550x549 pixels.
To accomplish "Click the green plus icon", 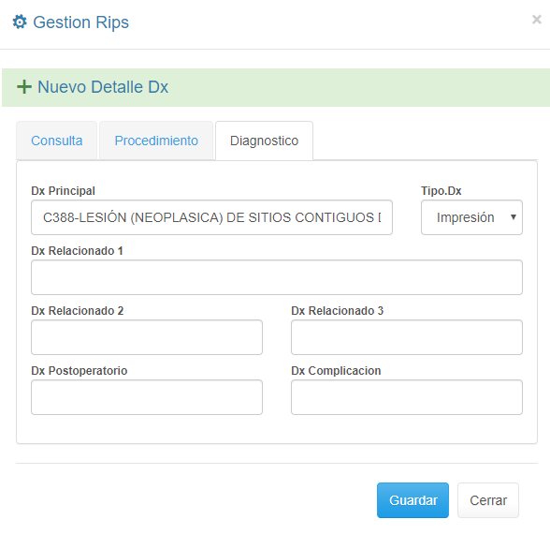I will [24, 87].
